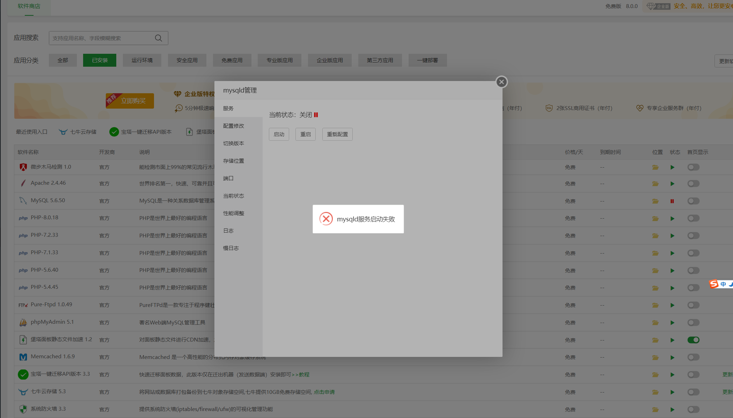
Task: Select the 第三方应用 category filter
Action: (380, 60)
